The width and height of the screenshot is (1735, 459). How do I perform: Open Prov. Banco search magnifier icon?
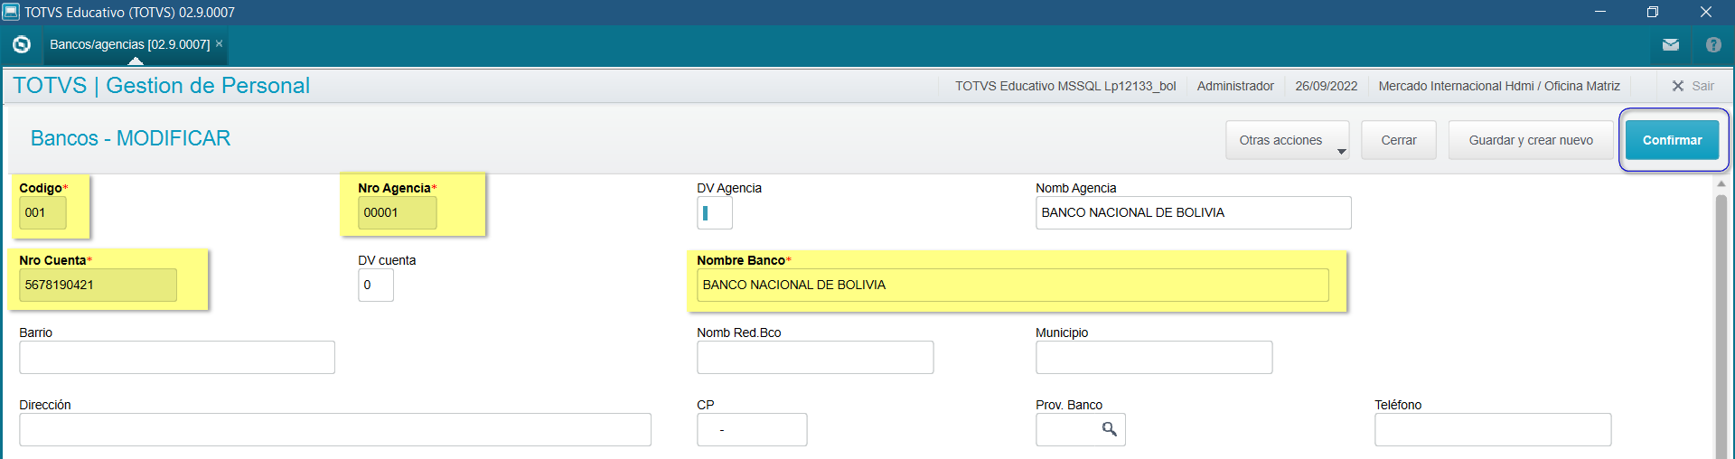pyautogui.click(x=1110, y=429)
